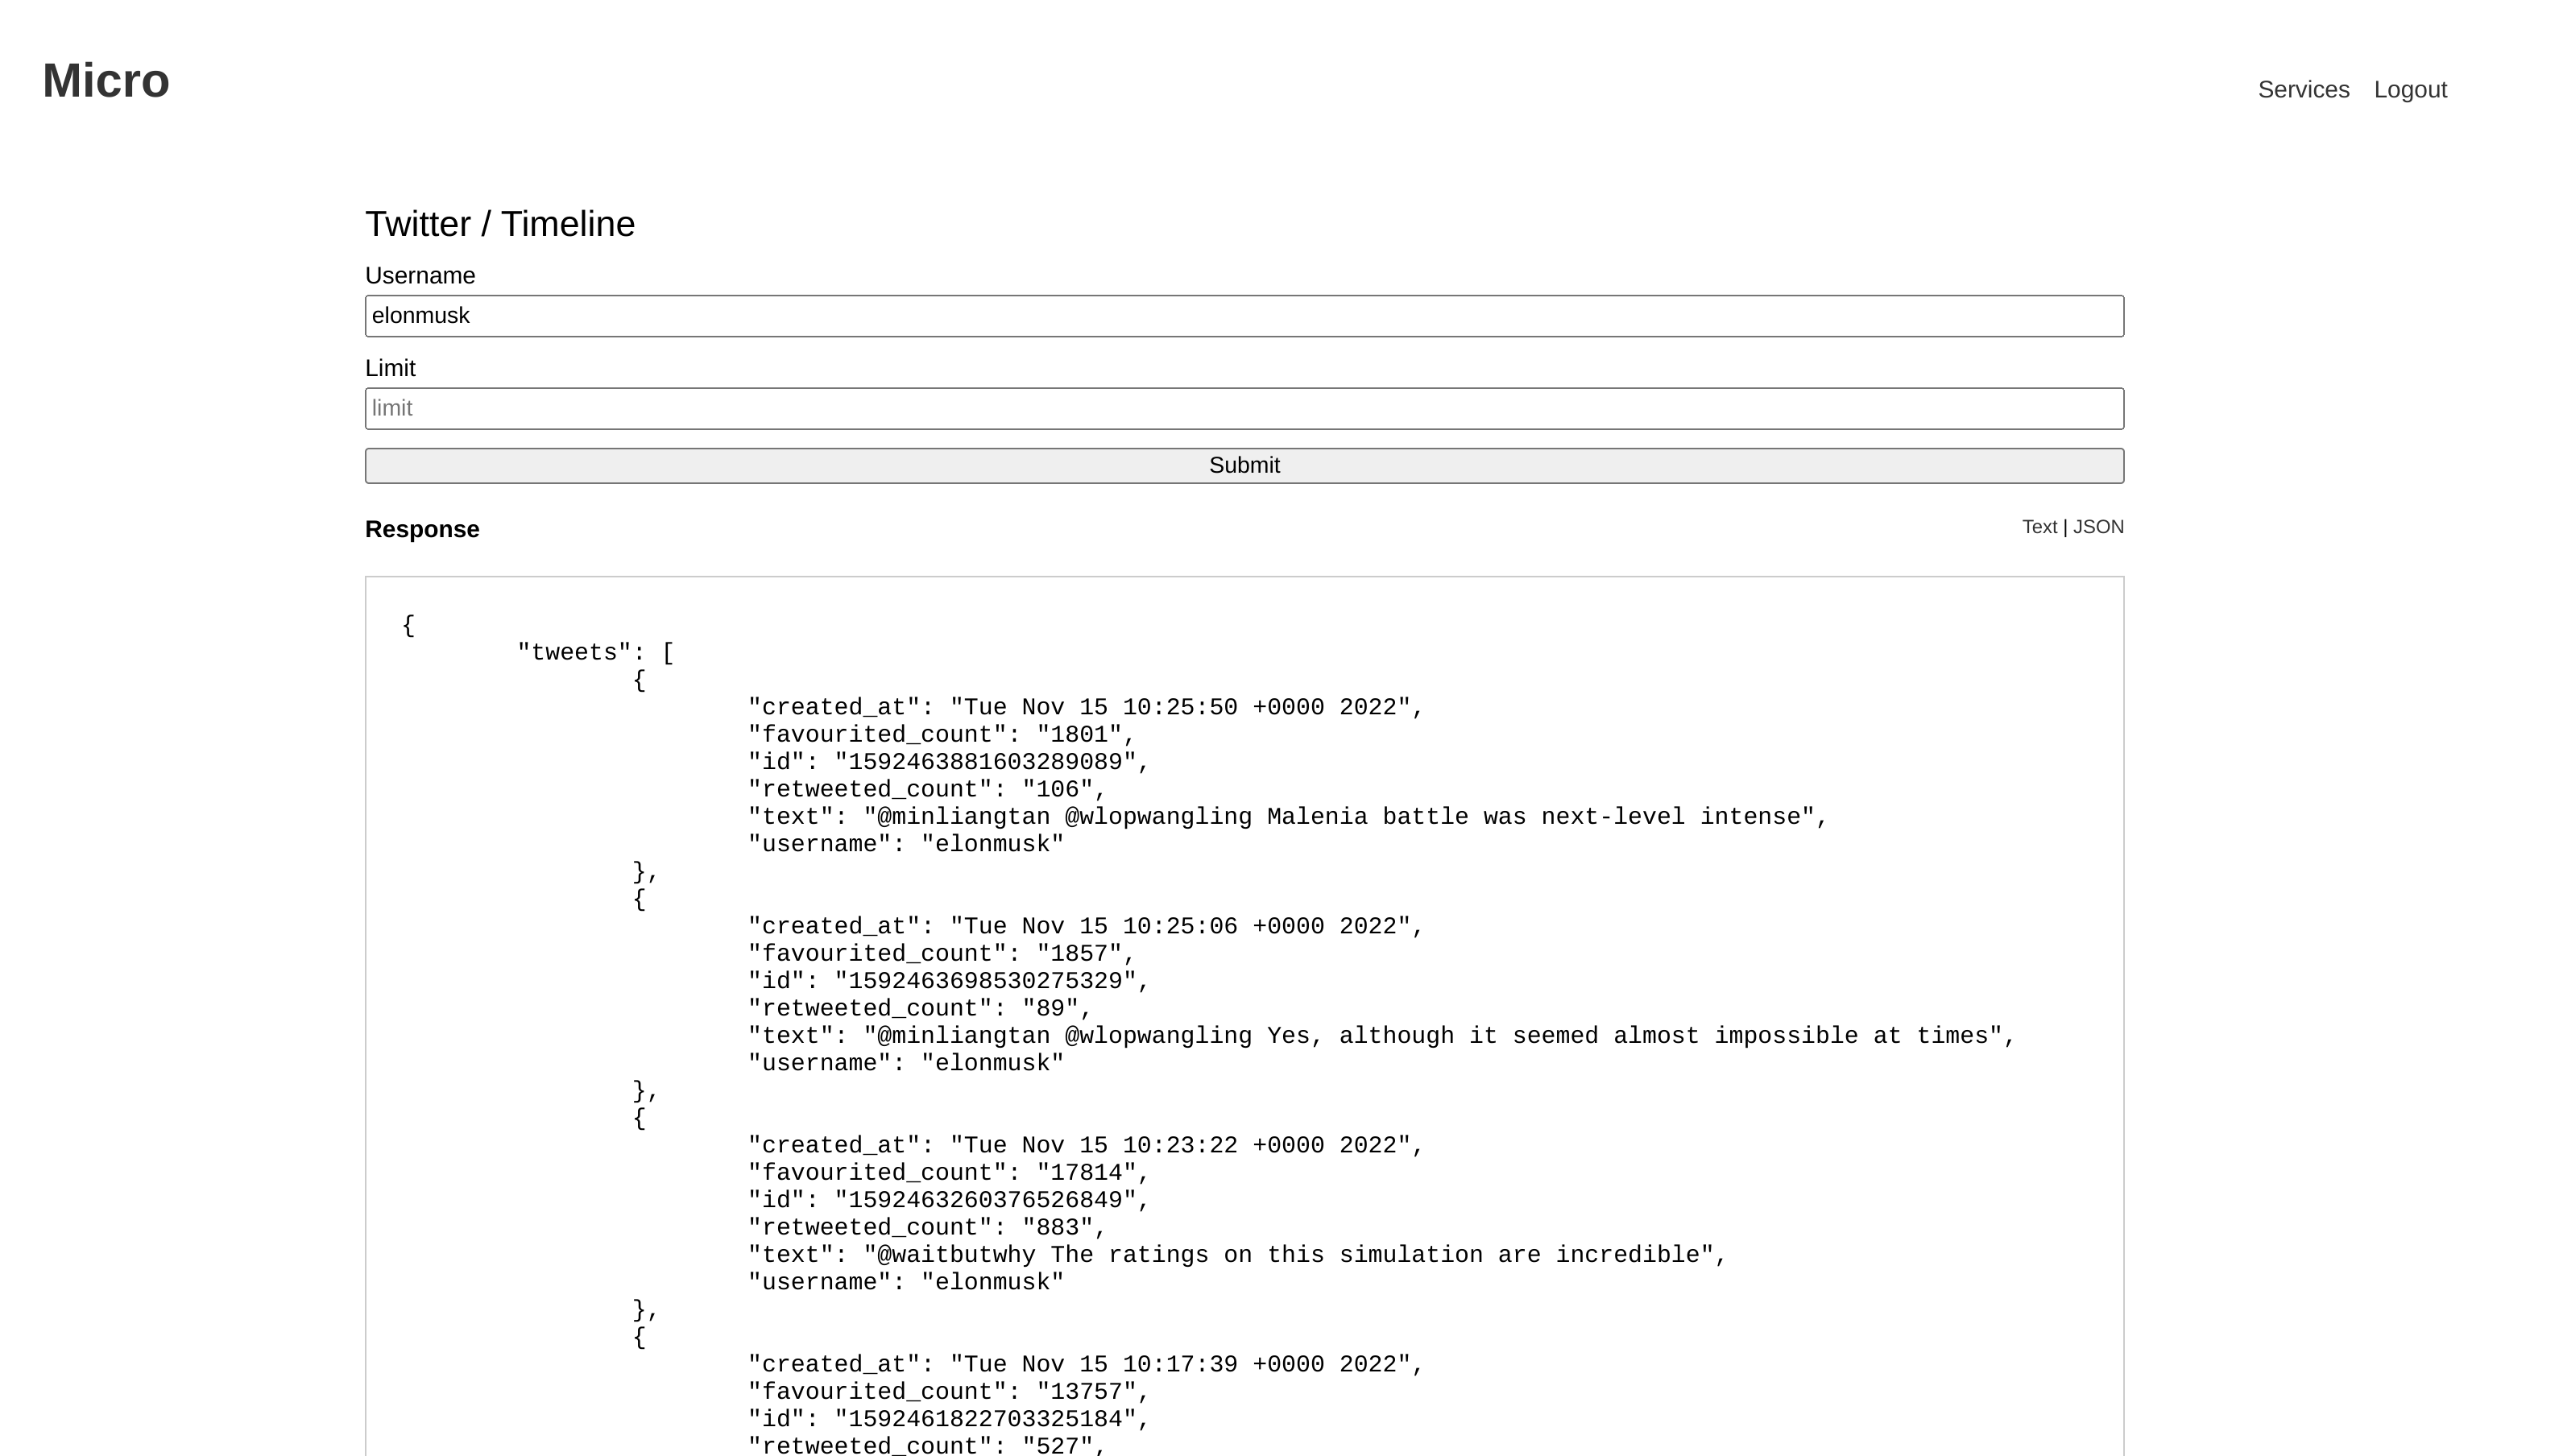This screenshot has width=2559, height=1456.
Task: Select id 1592463698530275329 line
Action: pyautogui.click(x=948, y=981)
